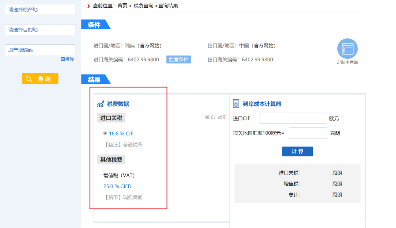This screenshot has width=396, height=228.
Task: Click the 货币：欧元 label
Action: coord(216,117)
